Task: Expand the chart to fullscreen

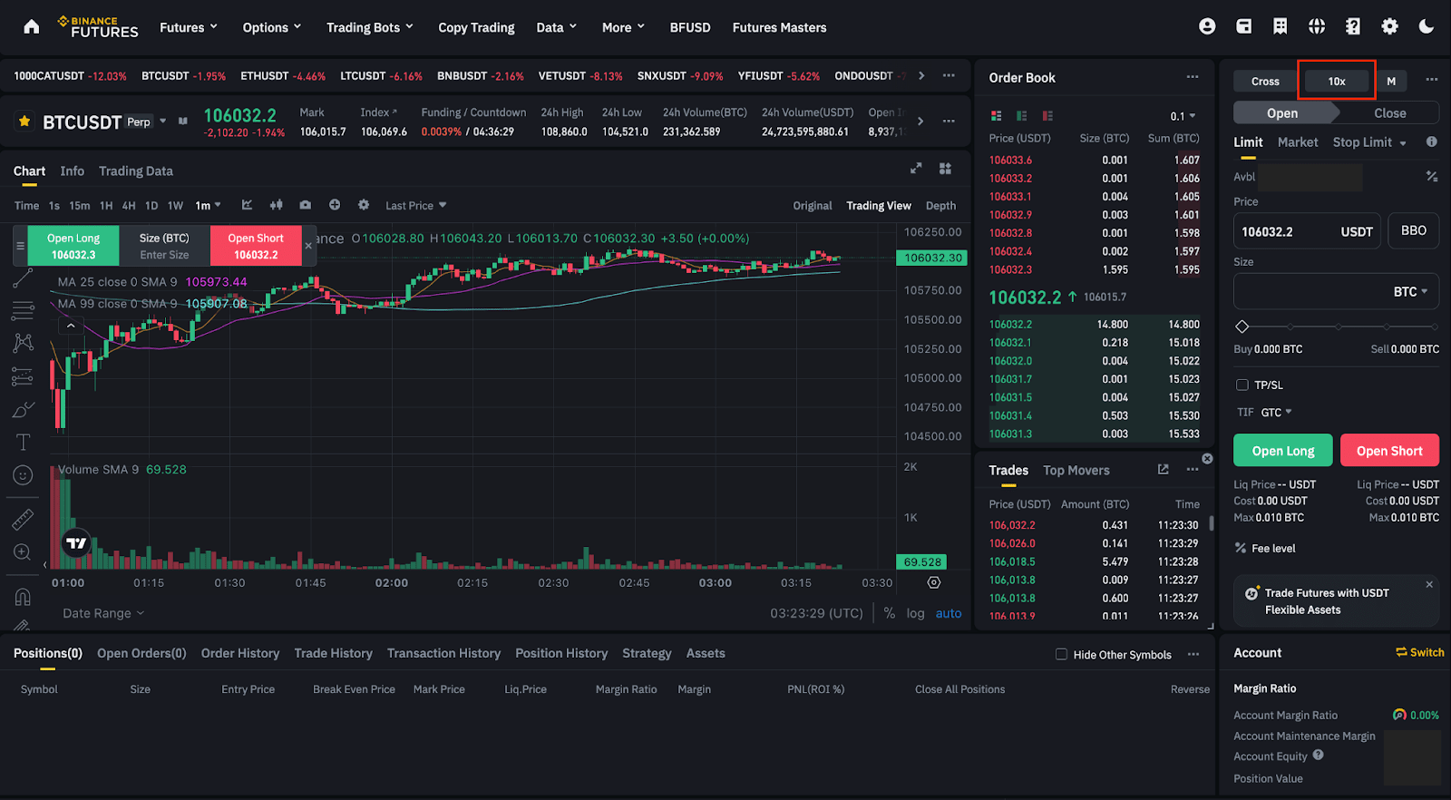Action: point(916,169)
